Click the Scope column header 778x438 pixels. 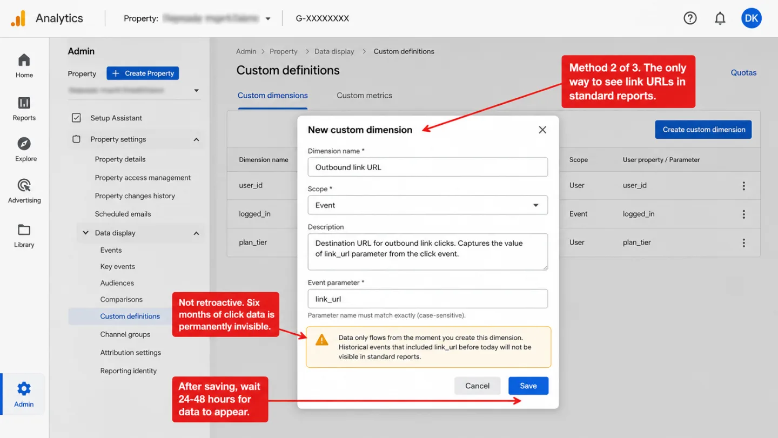[578, 160]
